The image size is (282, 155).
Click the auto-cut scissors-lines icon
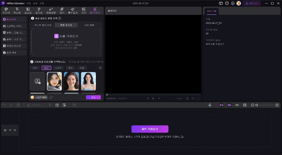(64, 105)
